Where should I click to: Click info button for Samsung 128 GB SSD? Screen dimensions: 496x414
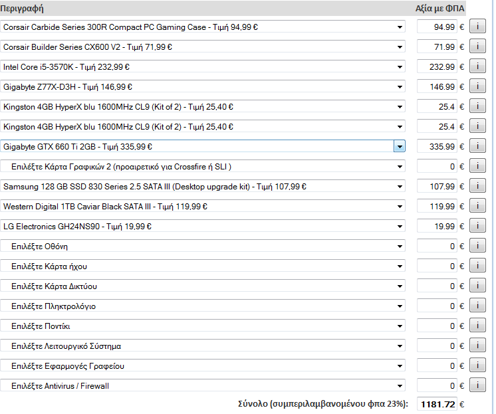coord(477,186)
